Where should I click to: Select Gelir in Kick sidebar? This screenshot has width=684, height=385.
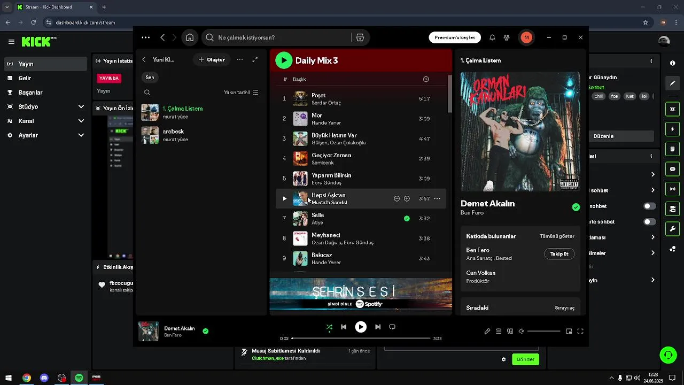(45, 78)
